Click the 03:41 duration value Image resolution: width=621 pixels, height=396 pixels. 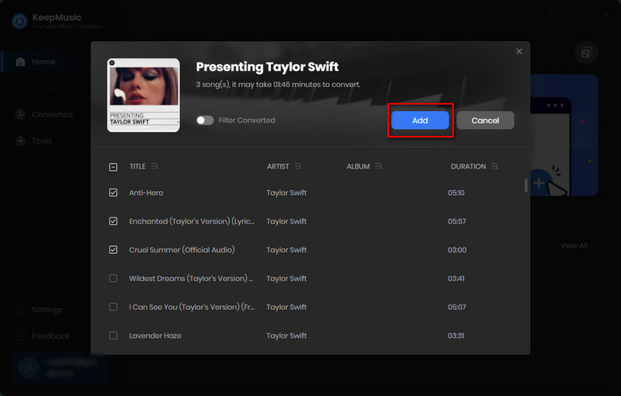pyautogui.click(x=456, y=279)
